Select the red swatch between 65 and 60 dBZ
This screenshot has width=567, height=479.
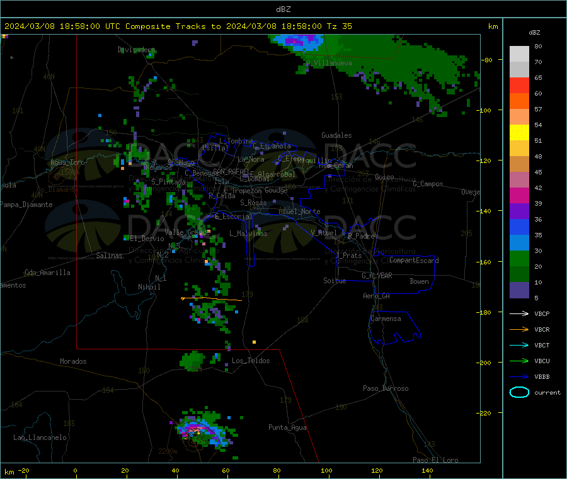point(519,85)
